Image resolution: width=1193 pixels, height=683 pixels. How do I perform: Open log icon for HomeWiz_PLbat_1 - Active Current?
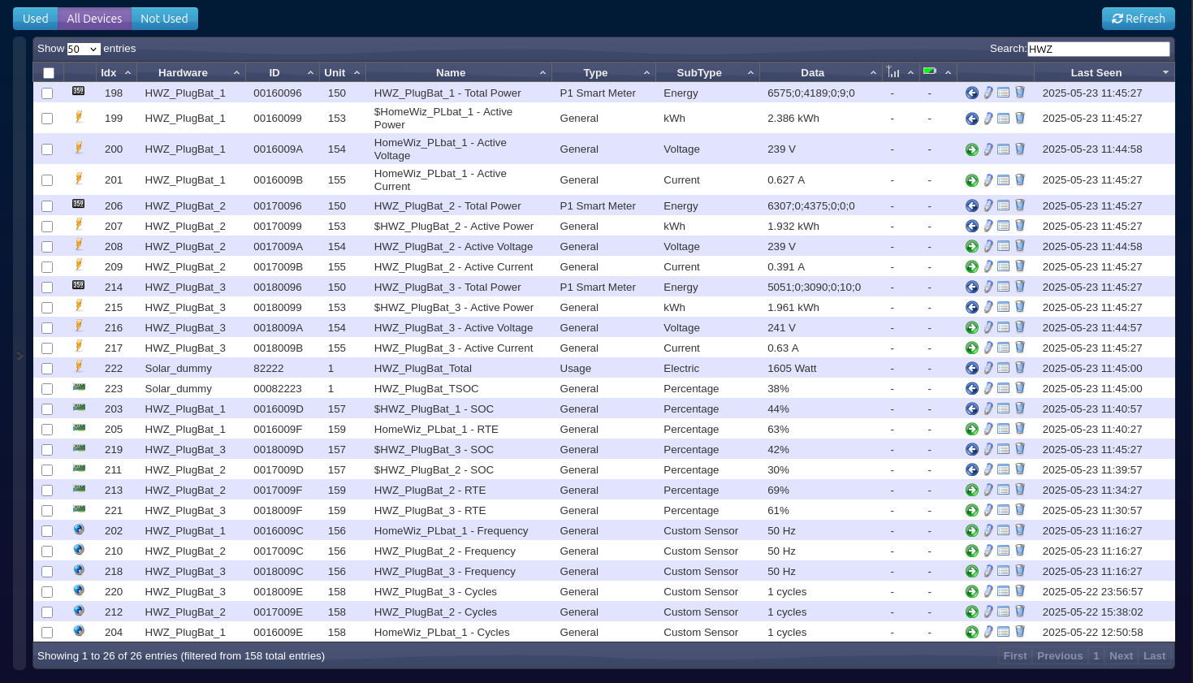click(x=1004, y=180)
